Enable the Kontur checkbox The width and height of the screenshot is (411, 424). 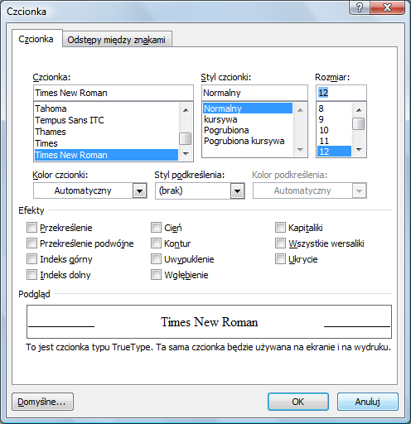[156, 243]
